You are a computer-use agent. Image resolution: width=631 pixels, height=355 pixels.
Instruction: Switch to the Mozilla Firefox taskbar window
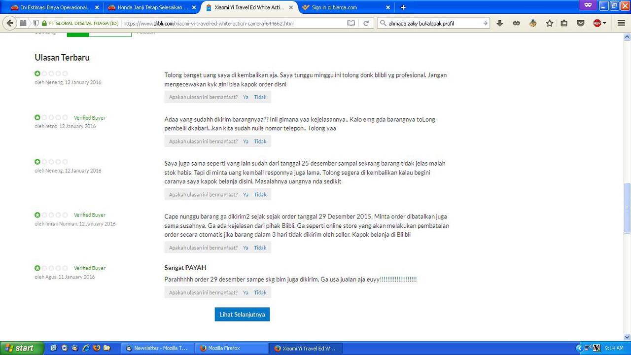click(x=231, y=348)
